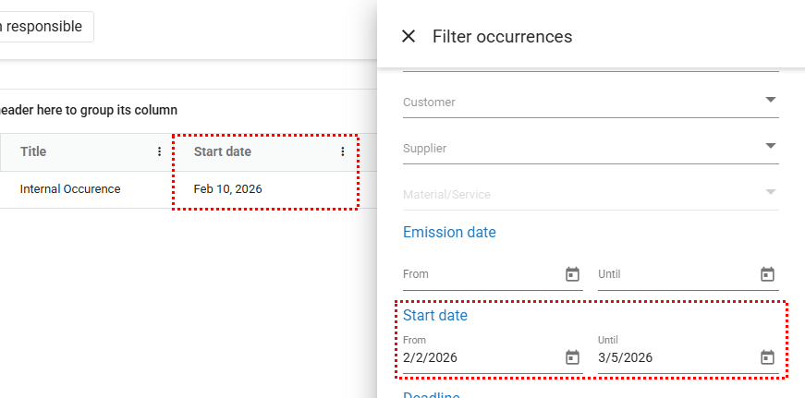Image resolution: width=805 pixels, height=398 pixels.
Task: Close the Filter occurrences panel
Action: [x=408, y=37]
